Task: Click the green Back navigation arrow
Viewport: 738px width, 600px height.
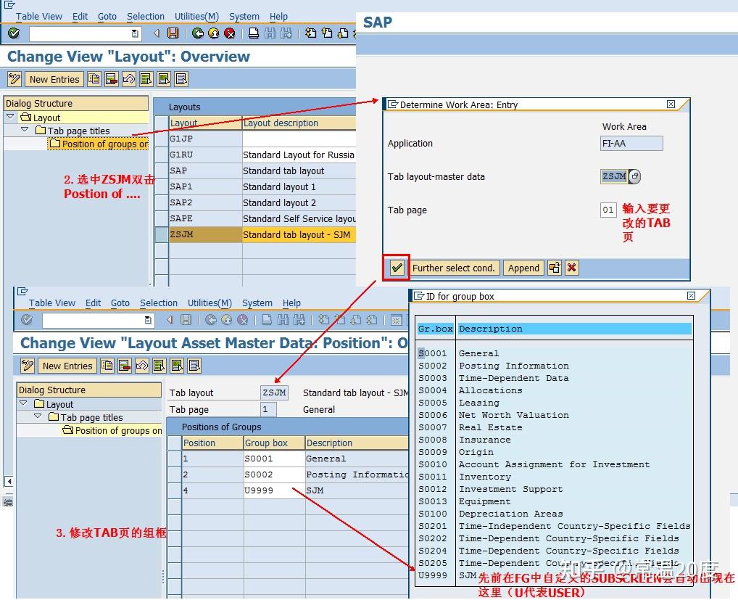Action: tap(198, 33)
